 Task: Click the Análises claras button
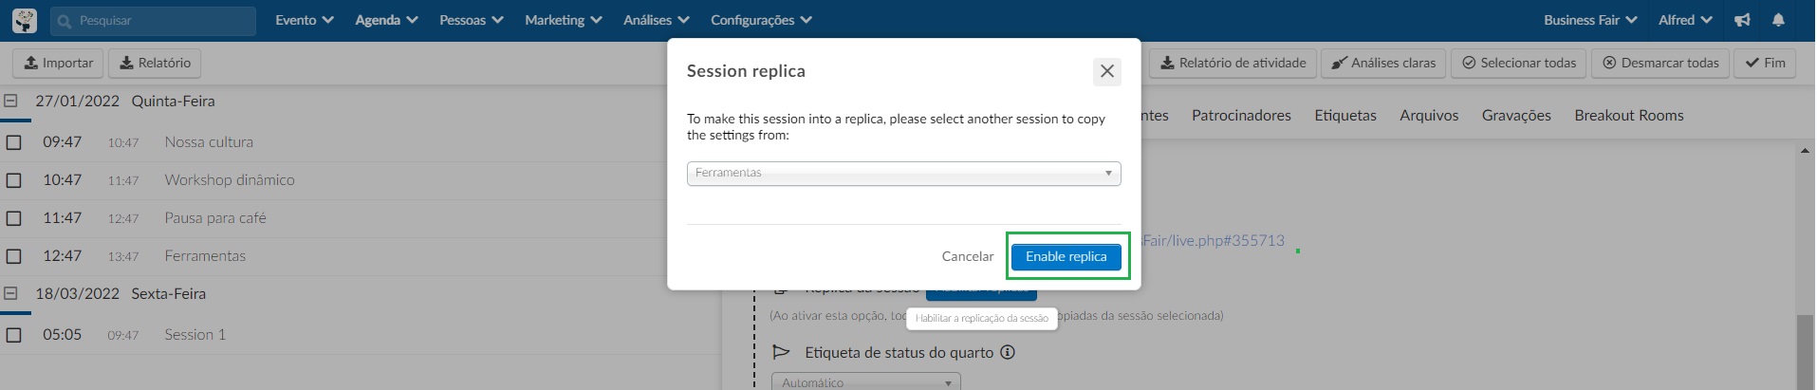[1383, 63]
